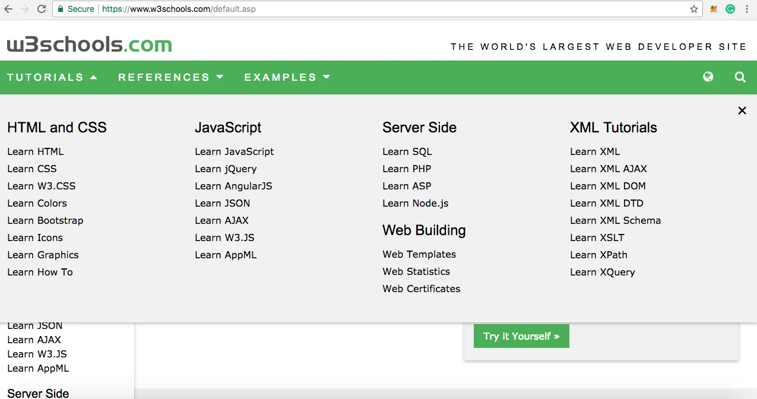Open Learn CSS in the menu
This screenshot has width=757, height=399.
coord(32,169)
